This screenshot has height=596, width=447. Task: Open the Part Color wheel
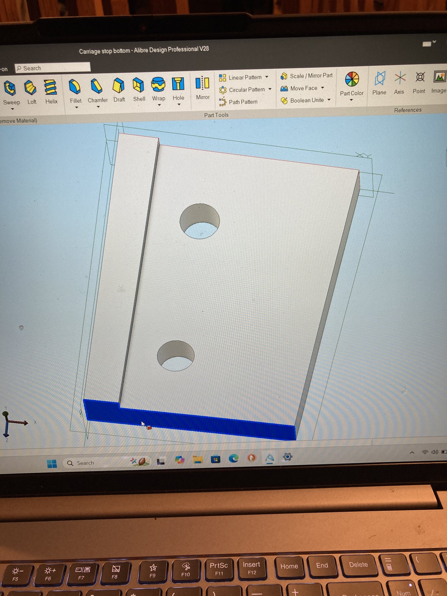pos(352,79)
